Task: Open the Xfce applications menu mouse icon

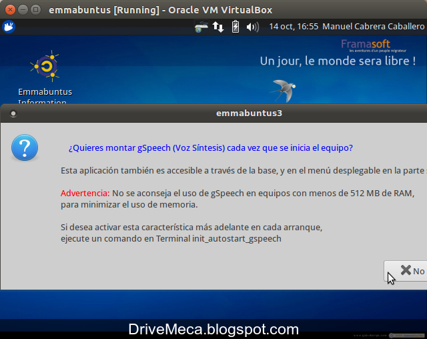Action: [9, 27]
